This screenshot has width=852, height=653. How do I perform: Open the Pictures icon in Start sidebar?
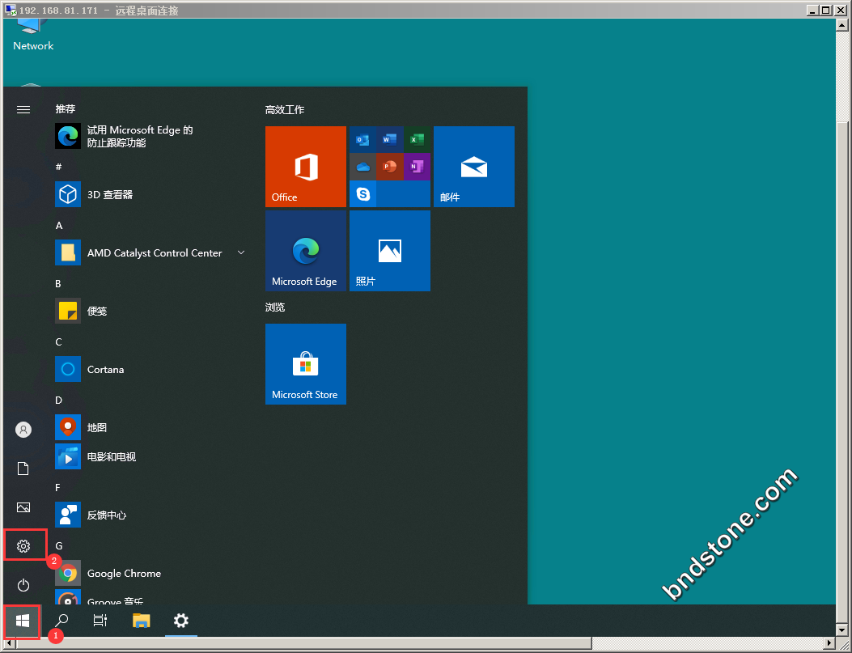[x=23, y=507]
